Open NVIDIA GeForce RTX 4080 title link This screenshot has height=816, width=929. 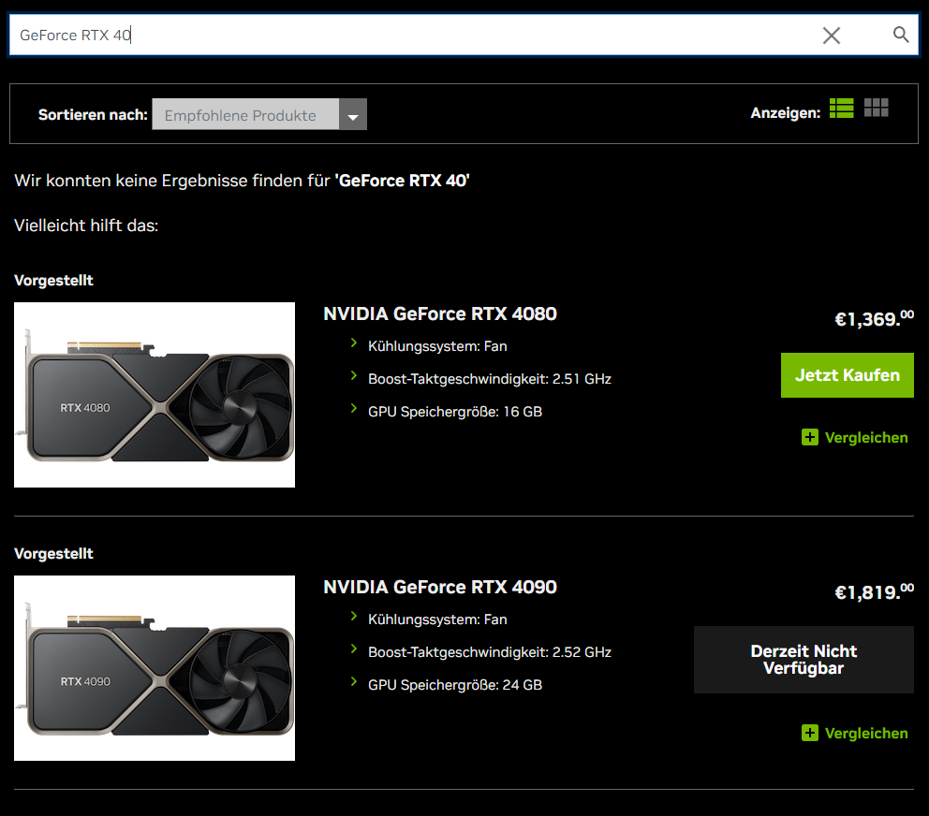(440, 313)
